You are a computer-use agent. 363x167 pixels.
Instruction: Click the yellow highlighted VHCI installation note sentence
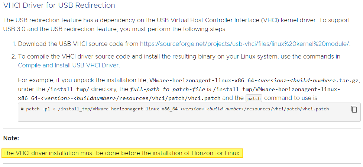[122, 153]
